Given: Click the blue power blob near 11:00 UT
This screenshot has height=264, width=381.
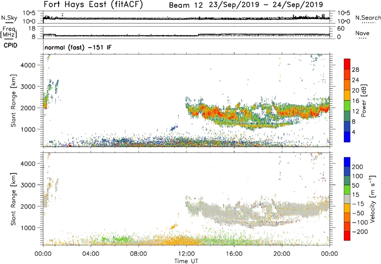Looking at the screenshot, I should 173,128.
